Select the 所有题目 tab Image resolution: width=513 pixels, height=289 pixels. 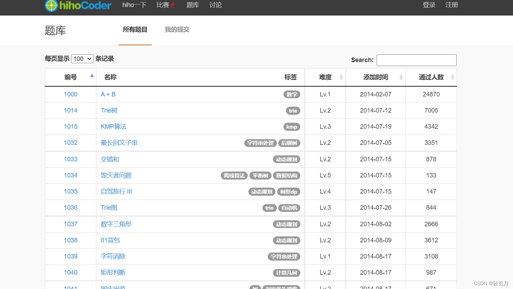[135, 29]
